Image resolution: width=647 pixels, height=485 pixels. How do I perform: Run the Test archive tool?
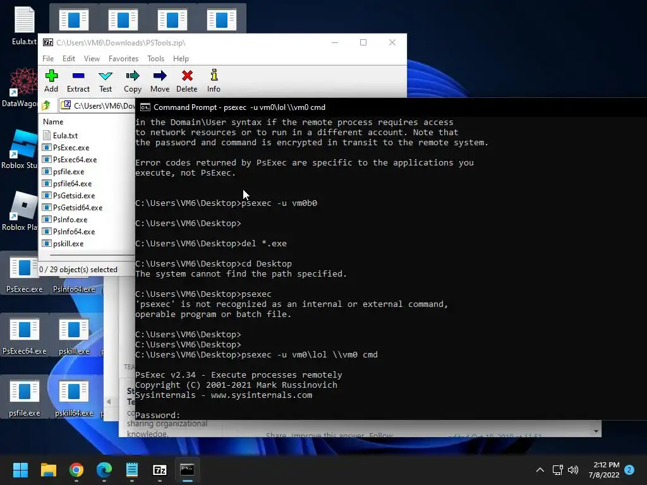[x=106, y=81]
